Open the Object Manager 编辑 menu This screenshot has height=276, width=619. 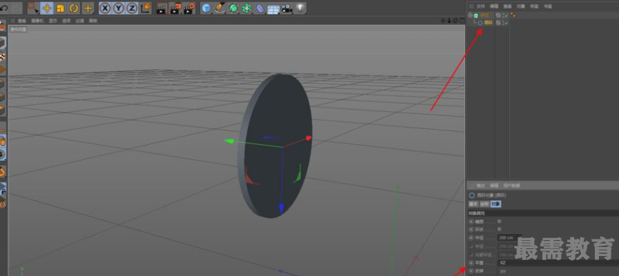point(494,6)
